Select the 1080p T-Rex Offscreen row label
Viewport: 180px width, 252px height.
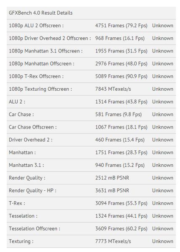tap(36, 76)
